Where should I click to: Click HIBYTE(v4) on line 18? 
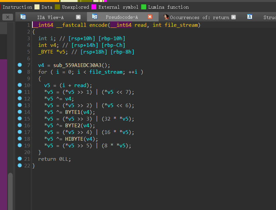click(80, 139)
